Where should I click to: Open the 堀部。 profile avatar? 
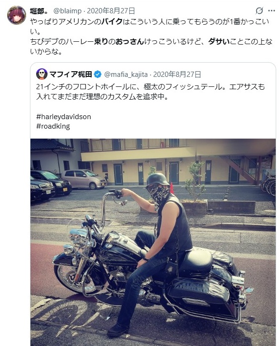coord(16,15)
